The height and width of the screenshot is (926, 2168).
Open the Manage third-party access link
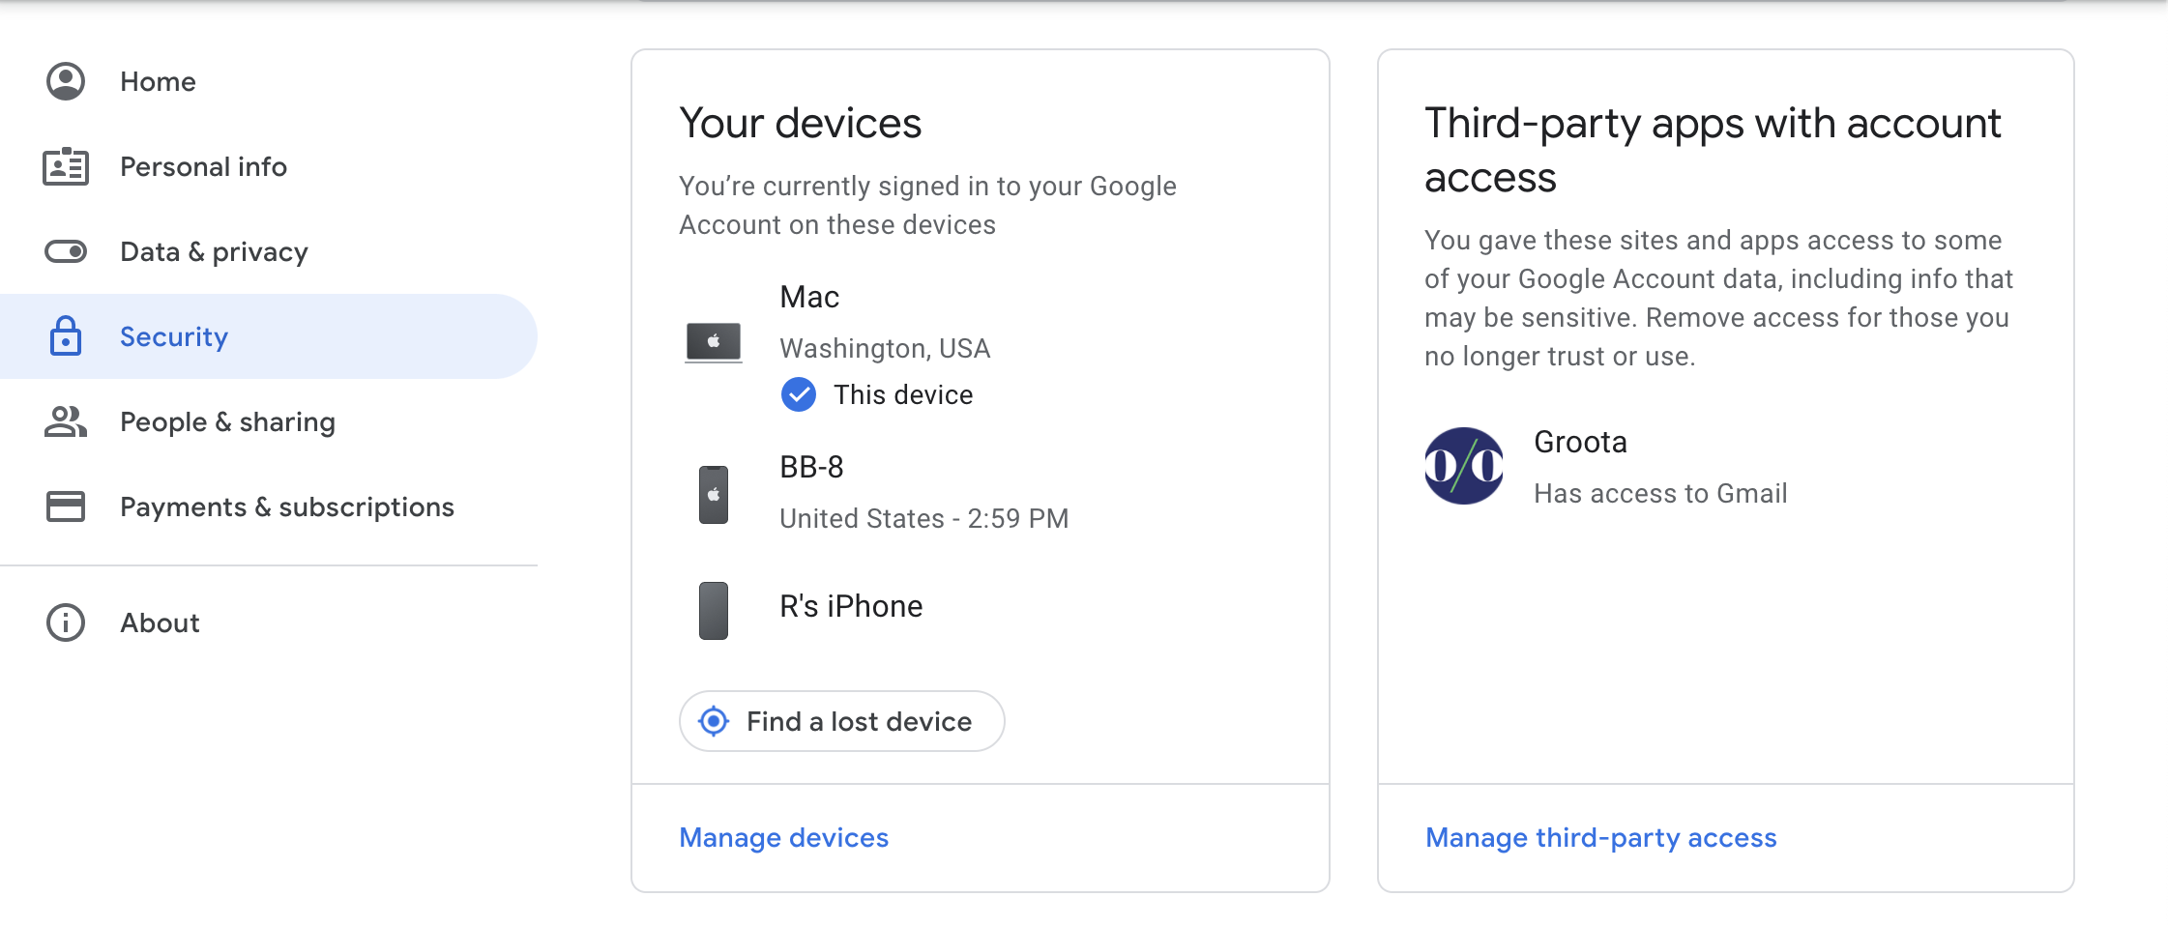coord(1600,837)
